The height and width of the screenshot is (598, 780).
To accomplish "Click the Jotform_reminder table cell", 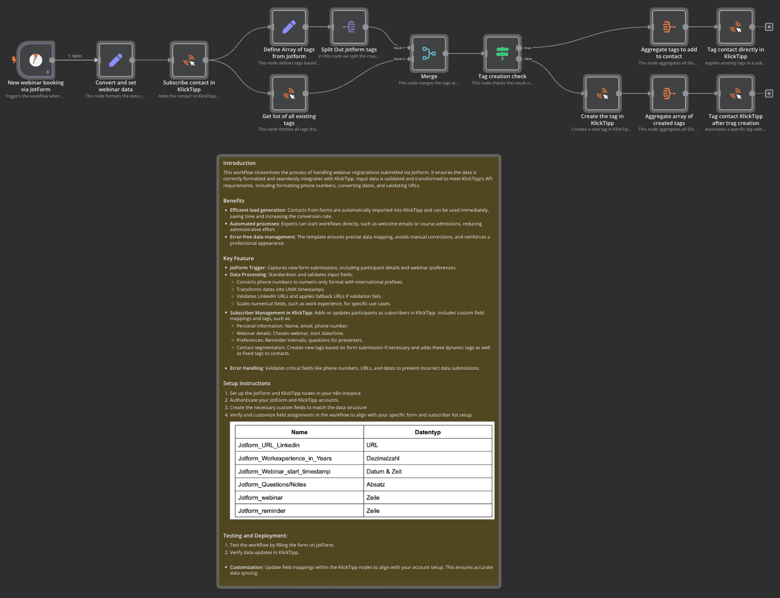I will coord(299,511).
